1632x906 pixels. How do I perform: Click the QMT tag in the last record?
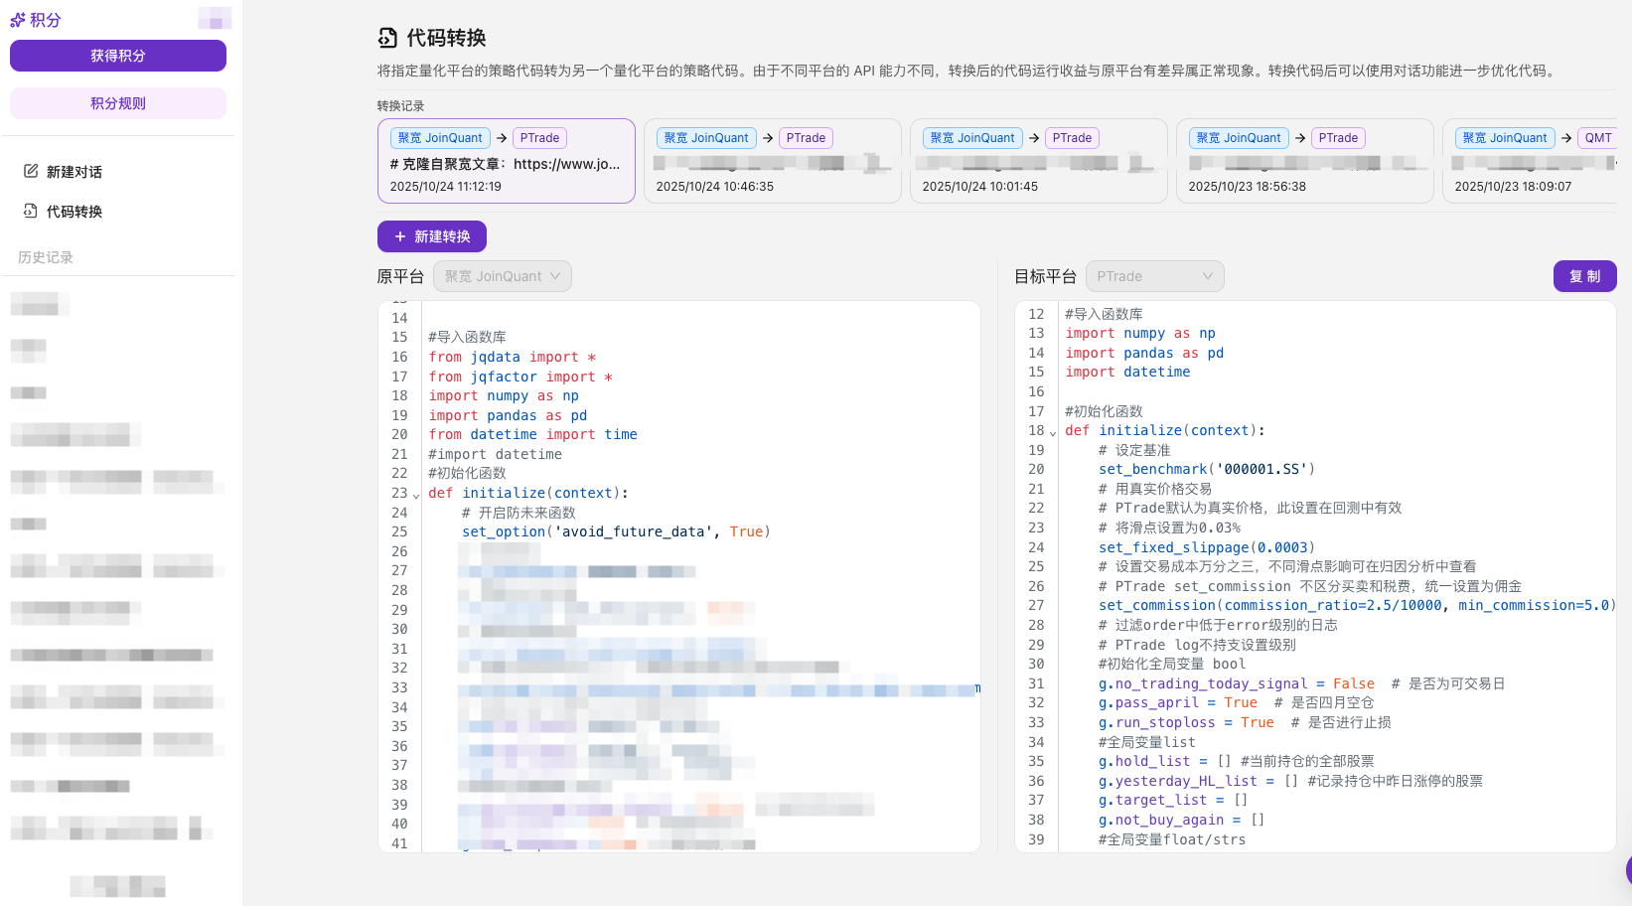point(1597,138)
